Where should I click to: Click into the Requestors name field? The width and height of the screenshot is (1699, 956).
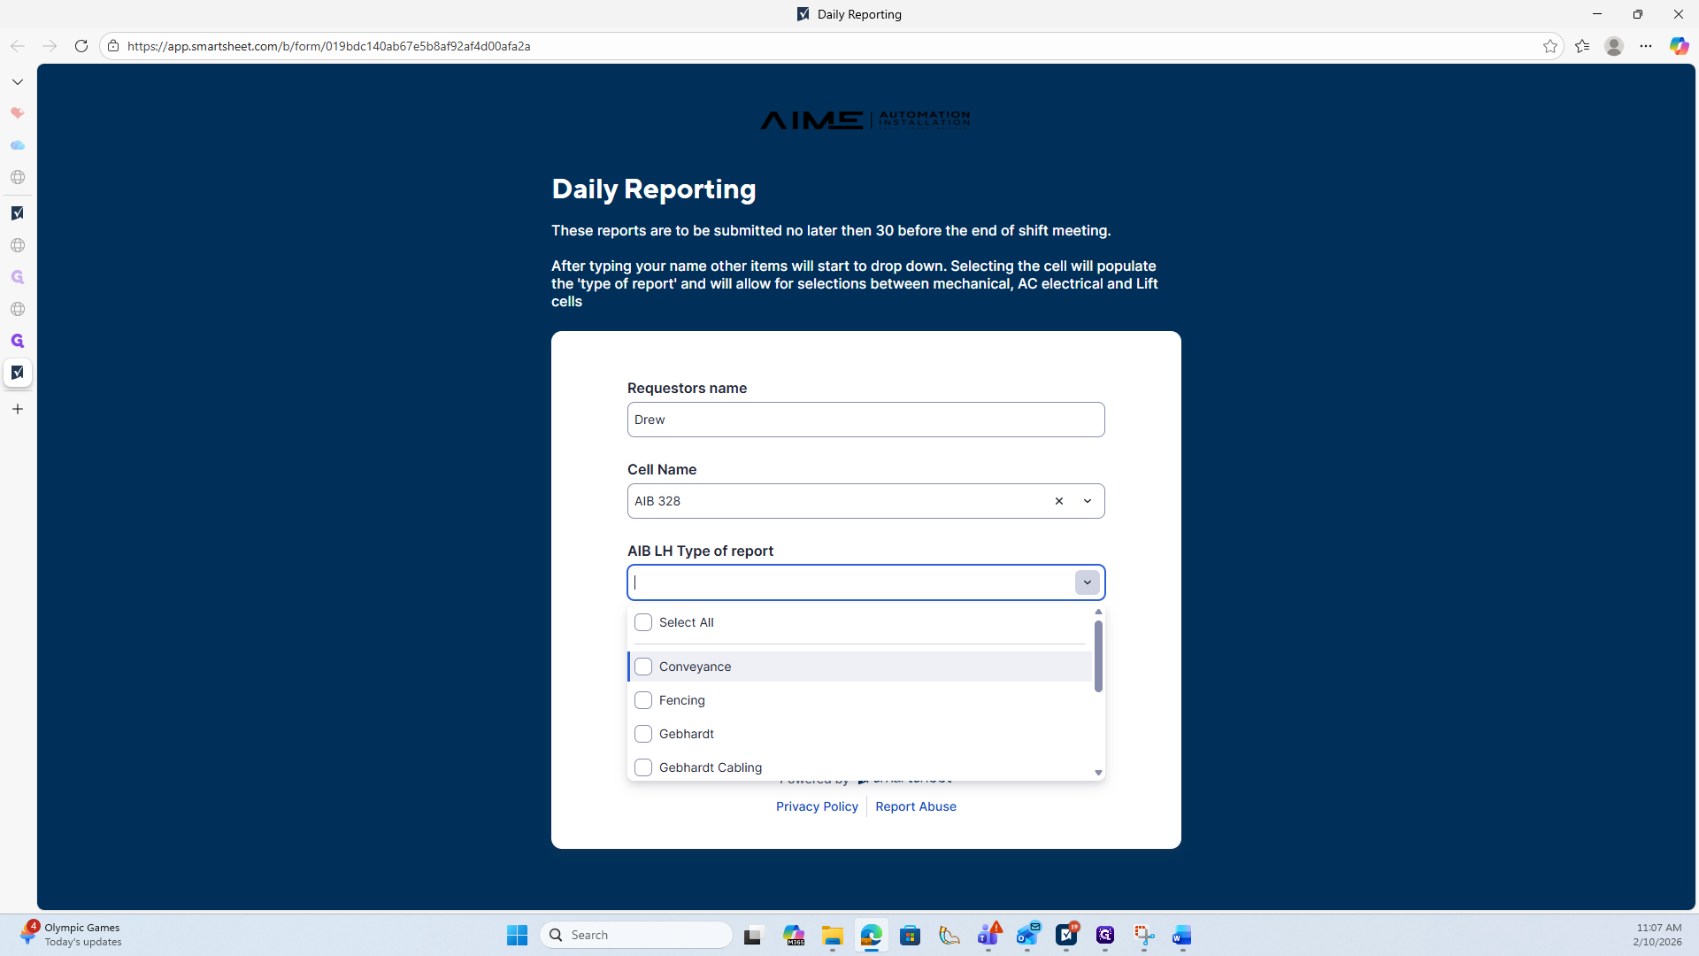click(865, 420)
